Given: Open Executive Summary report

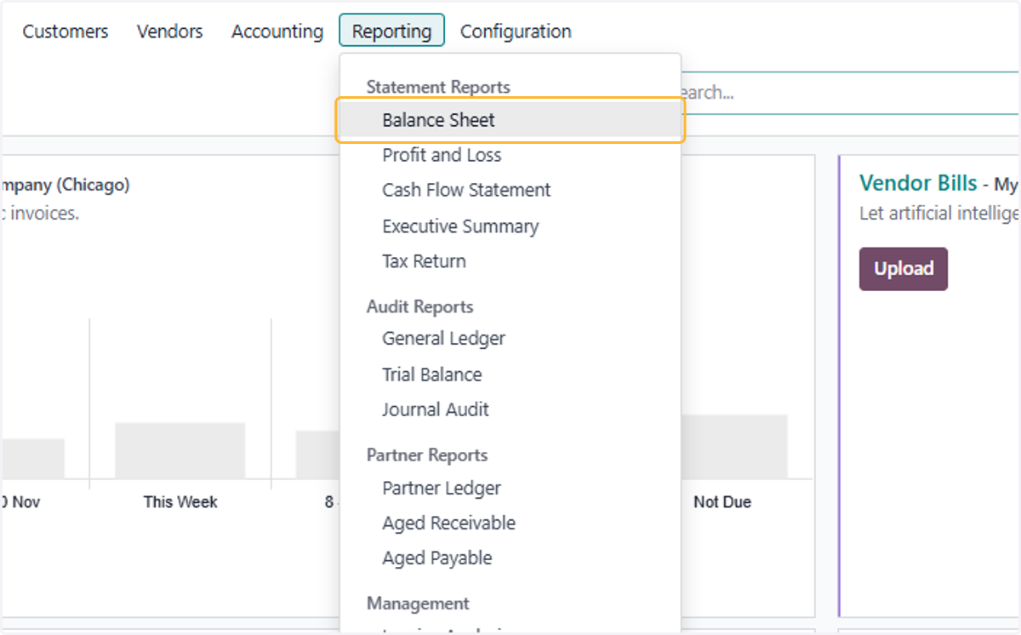Looking at the screenshot, I should (510, 226).
